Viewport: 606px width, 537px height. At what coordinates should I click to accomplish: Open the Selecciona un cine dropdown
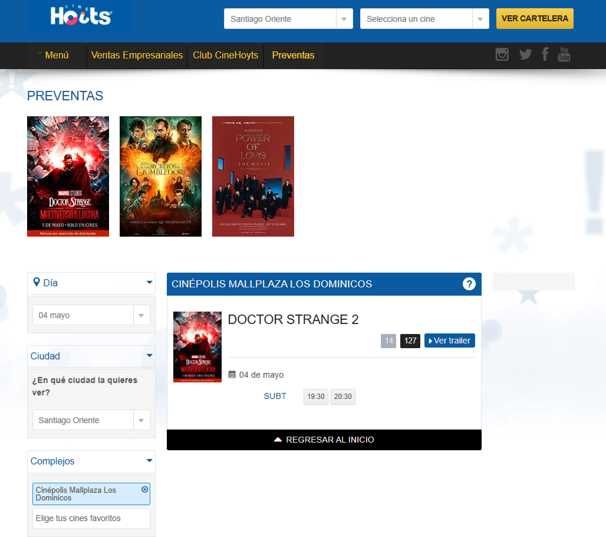pos(424,19)
